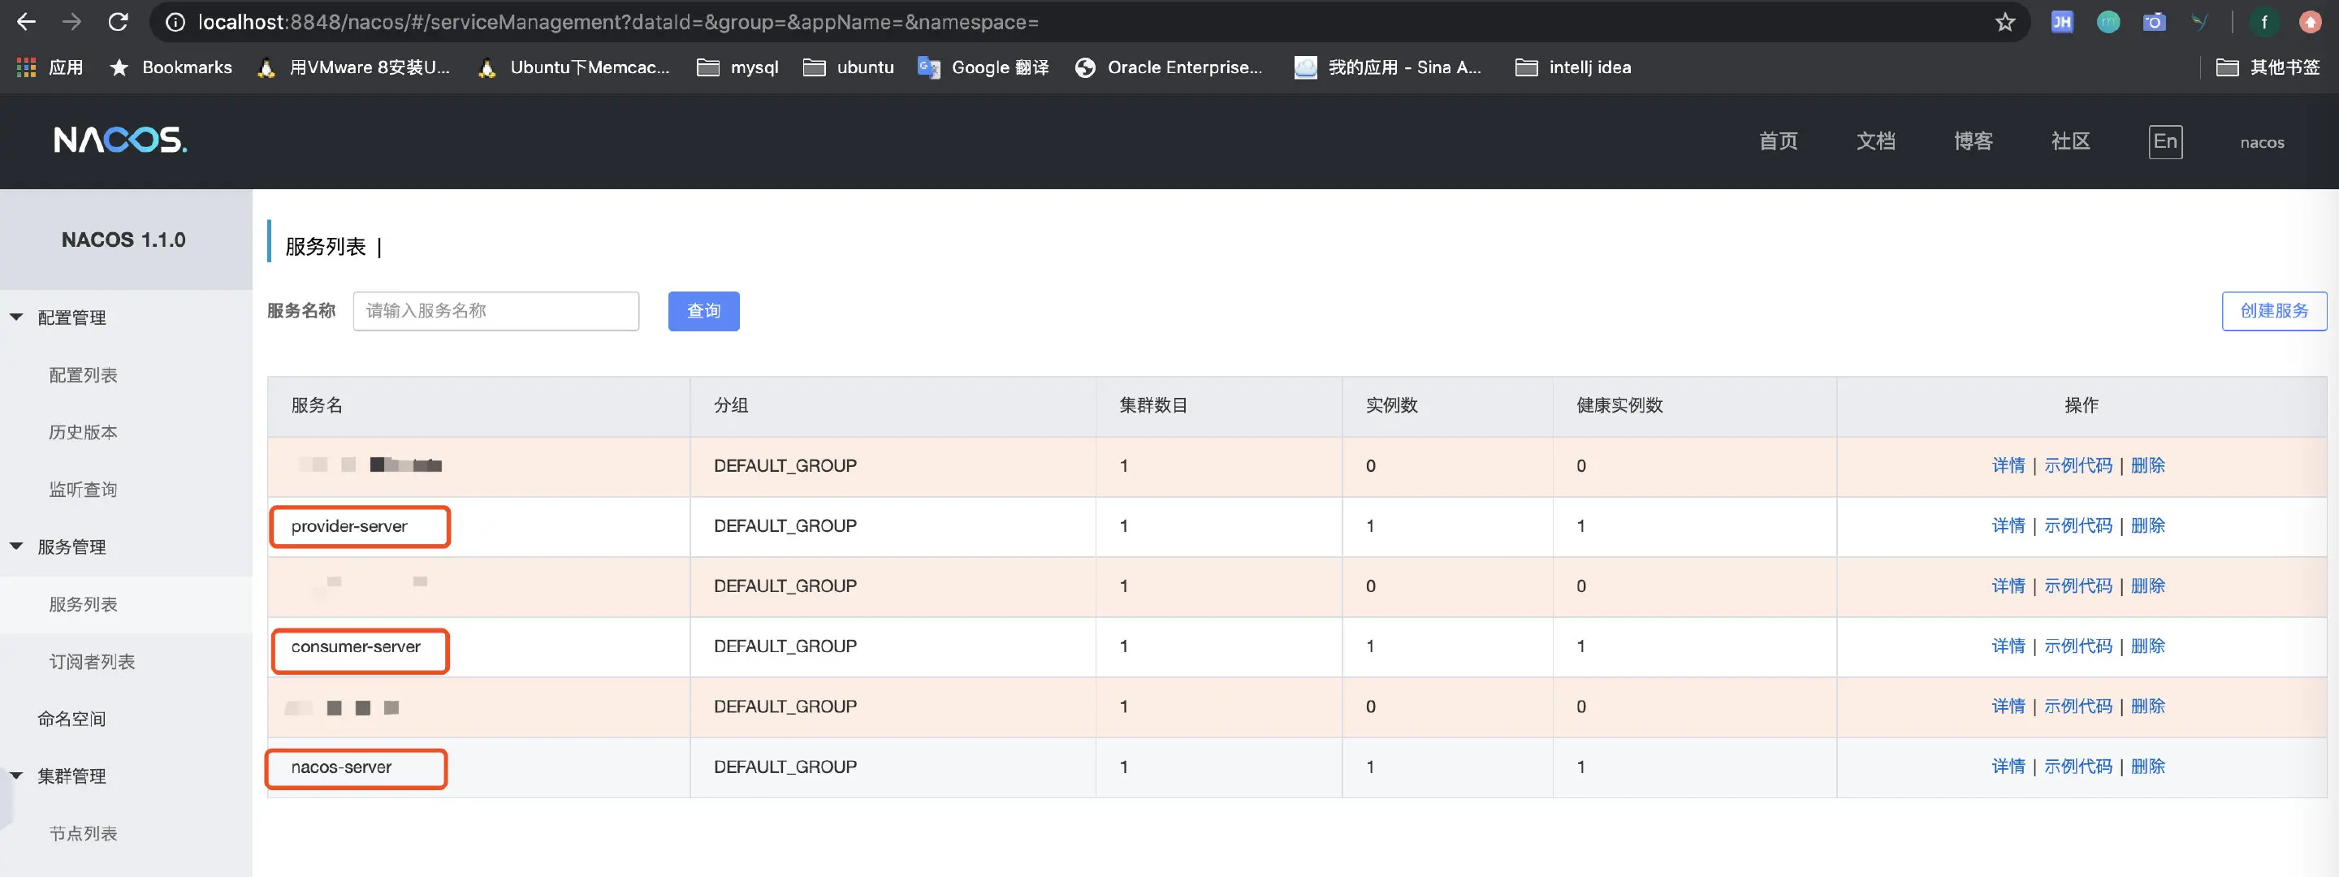
Task: Click 删除 for nacos-server row
Action: (2147, 767)
